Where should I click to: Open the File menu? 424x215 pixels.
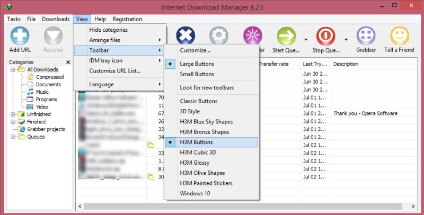click(x=31, y=19)
